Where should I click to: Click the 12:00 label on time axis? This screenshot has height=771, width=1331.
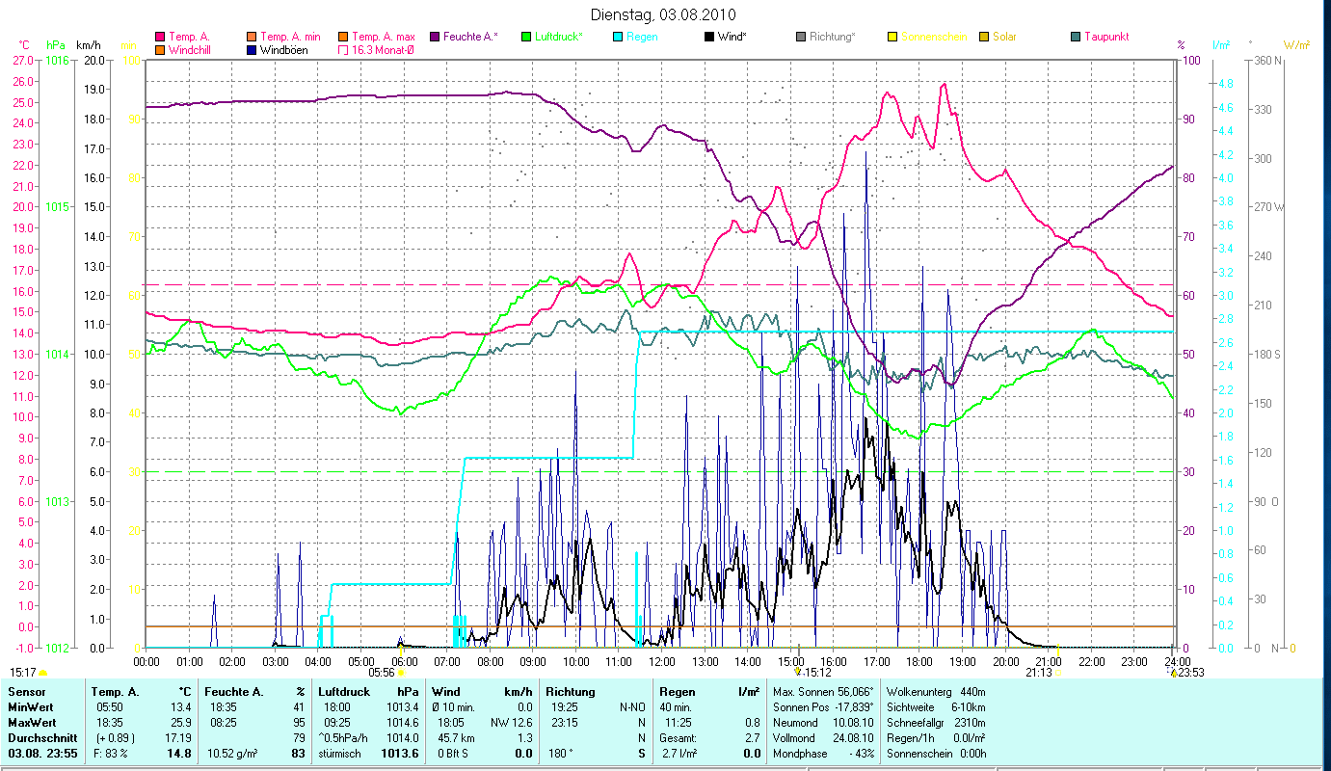pos(662,661)
